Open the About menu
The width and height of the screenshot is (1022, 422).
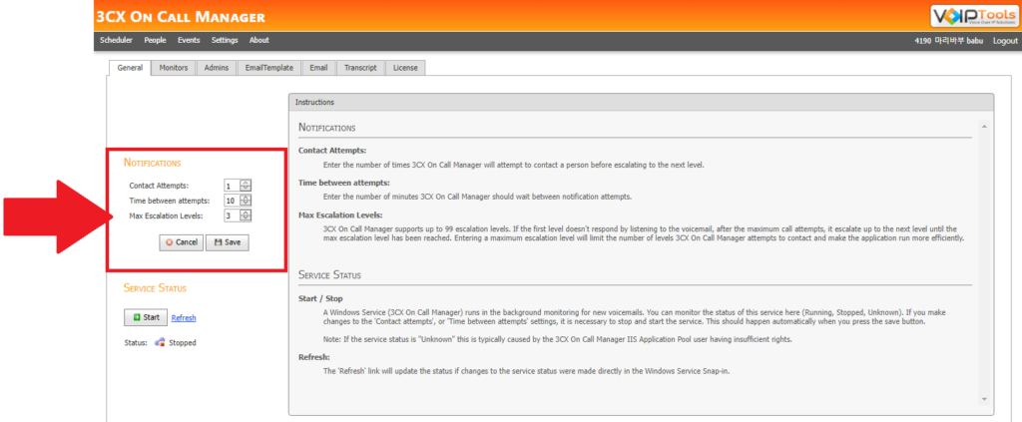coord(258,40)
